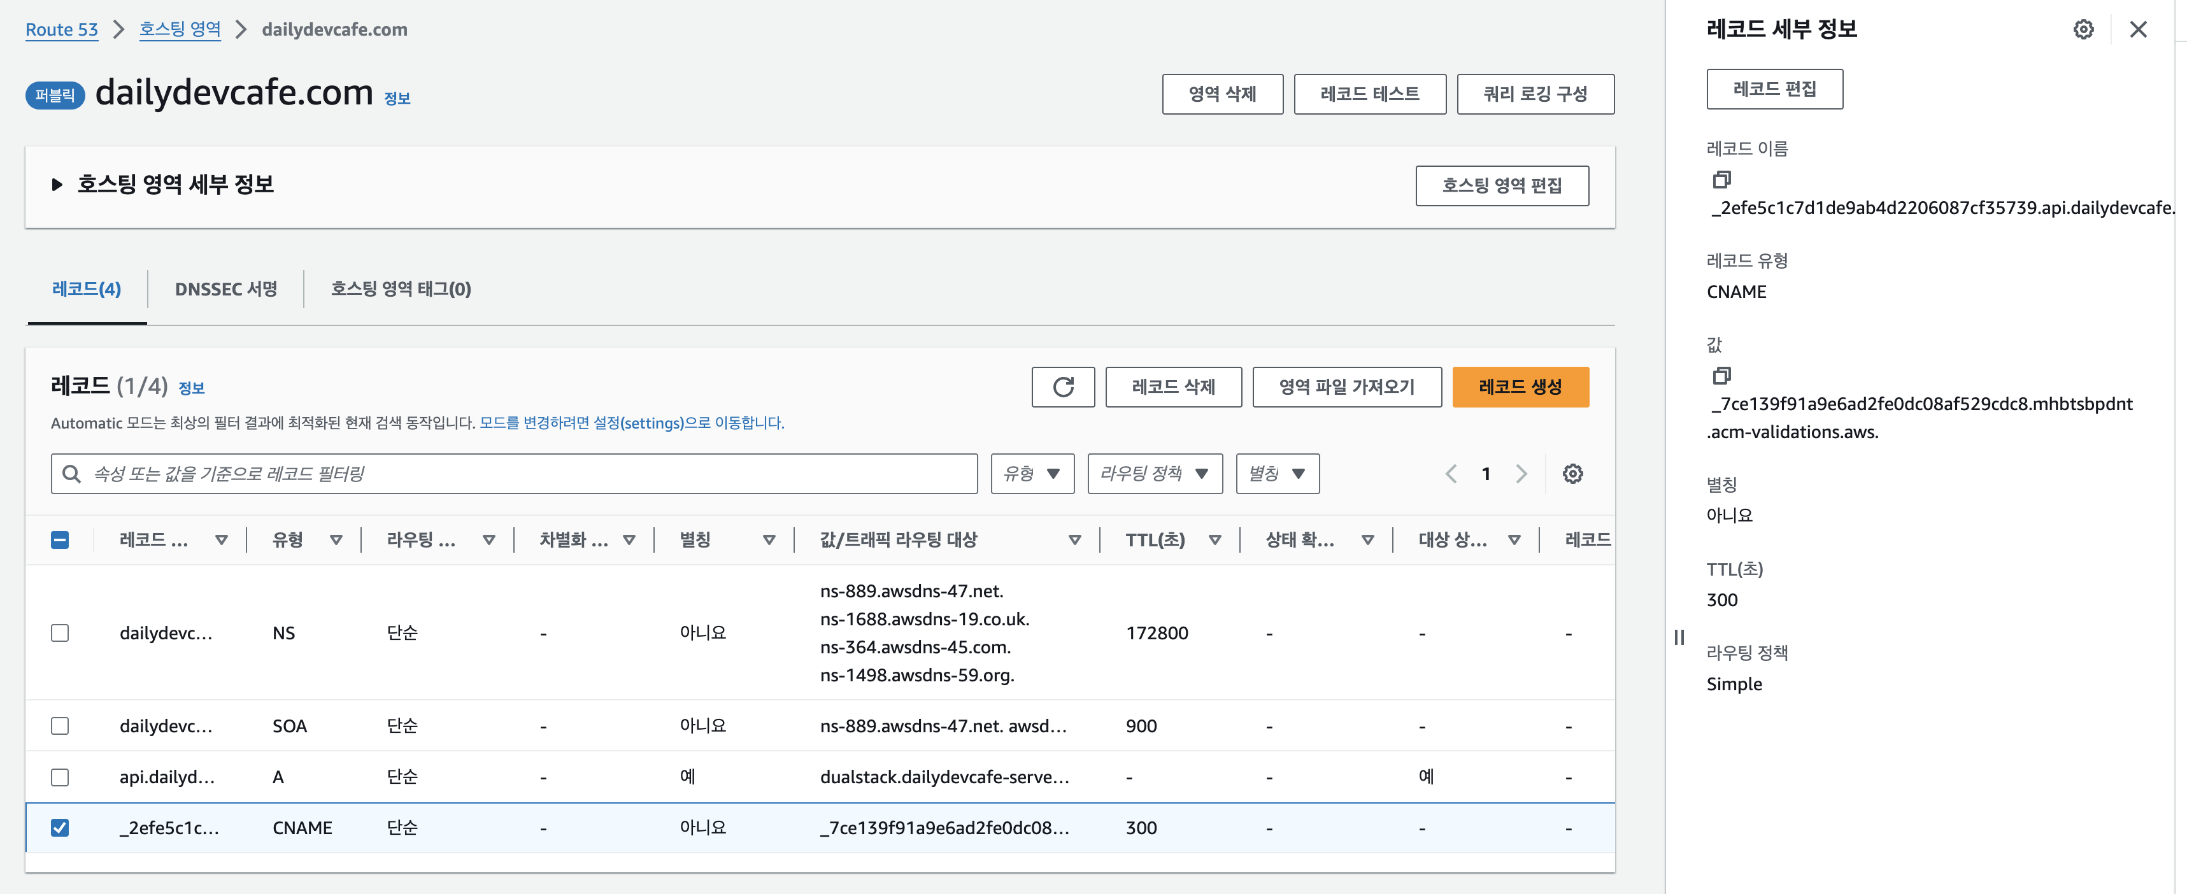This screenshot has width=2187, height=894.
Task: Click the CNAME type cell in last row
Action: [303, 828]
